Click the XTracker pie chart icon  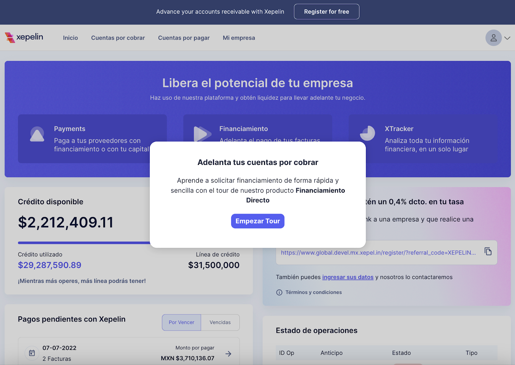(x=367, y=133)
